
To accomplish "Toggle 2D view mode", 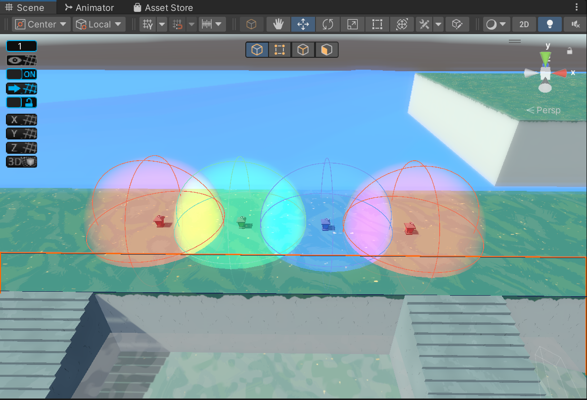I will click(x=524, y=24).
